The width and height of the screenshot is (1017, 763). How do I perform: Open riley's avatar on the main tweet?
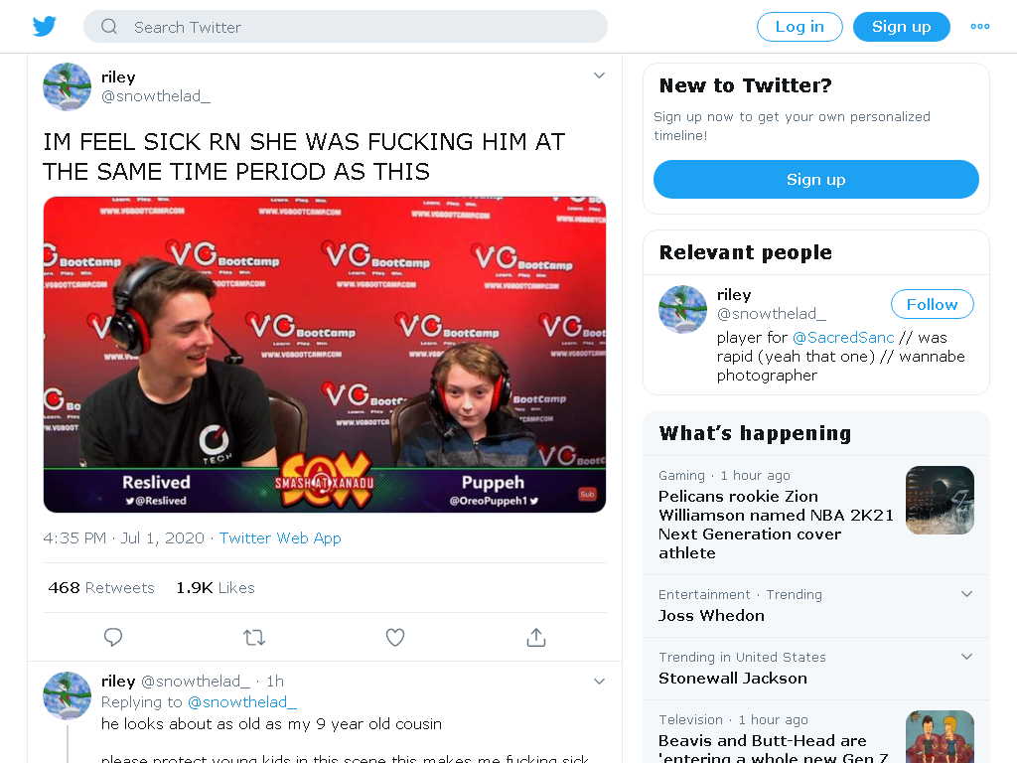pos(67,87)
